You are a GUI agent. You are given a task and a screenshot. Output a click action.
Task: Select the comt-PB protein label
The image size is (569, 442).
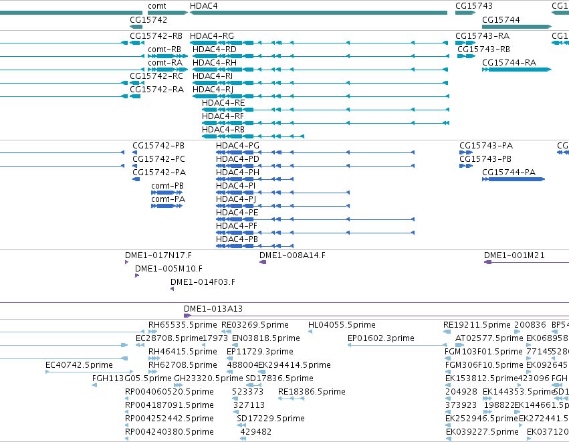pyautogui.click(x=168, y=186)
